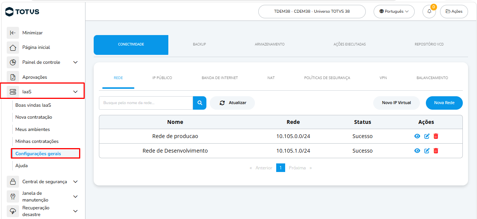
Task: Delete the Rede de Desenvolvimento network
Action: (436, 151)
